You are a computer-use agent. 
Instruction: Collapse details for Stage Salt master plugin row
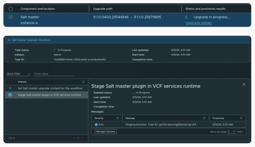click(10, 95)
